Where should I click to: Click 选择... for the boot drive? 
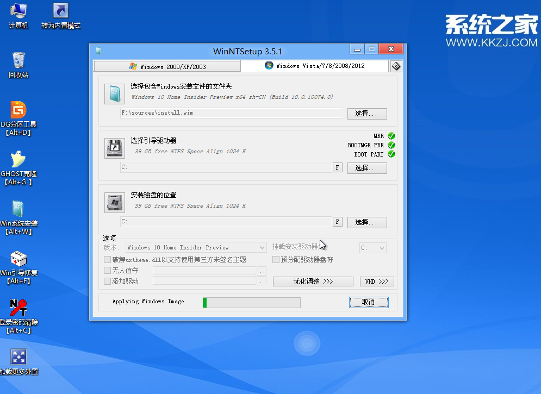367,168
